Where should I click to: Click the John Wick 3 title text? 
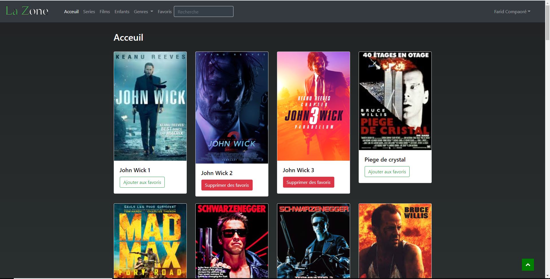298,170
